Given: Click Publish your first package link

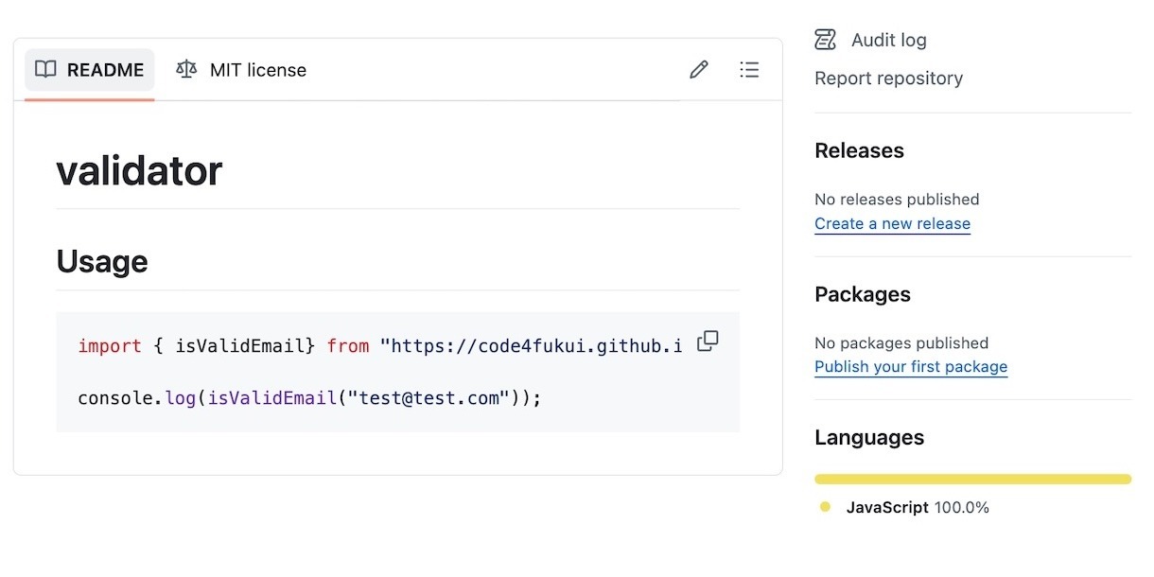Looking at the screenshot, I should [x=910, y=367].
